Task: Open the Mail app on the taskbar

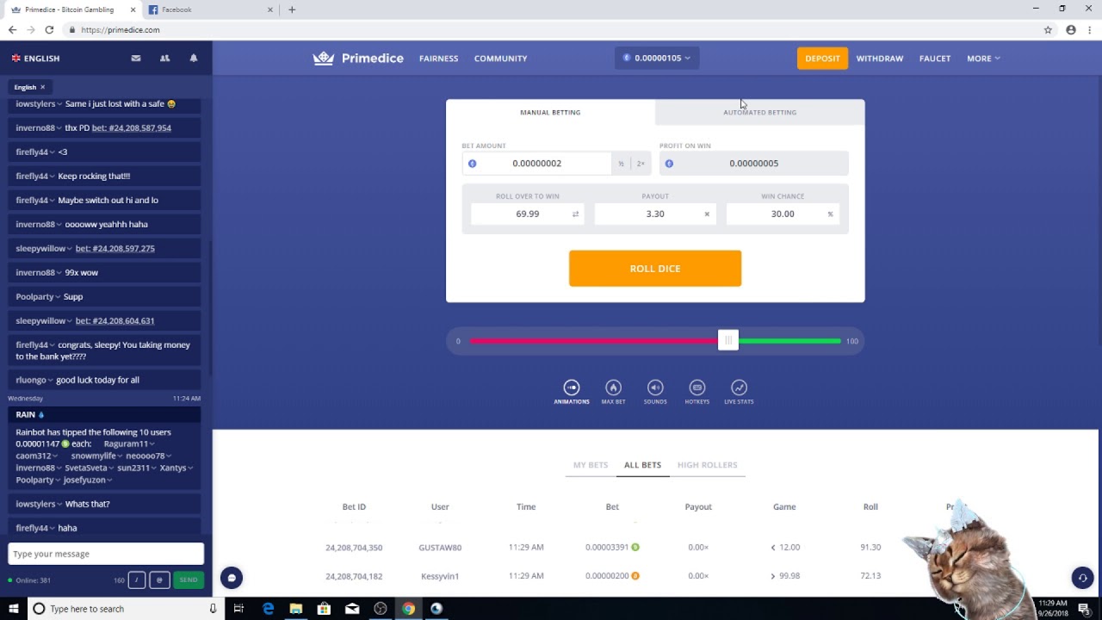Action: 352,609
